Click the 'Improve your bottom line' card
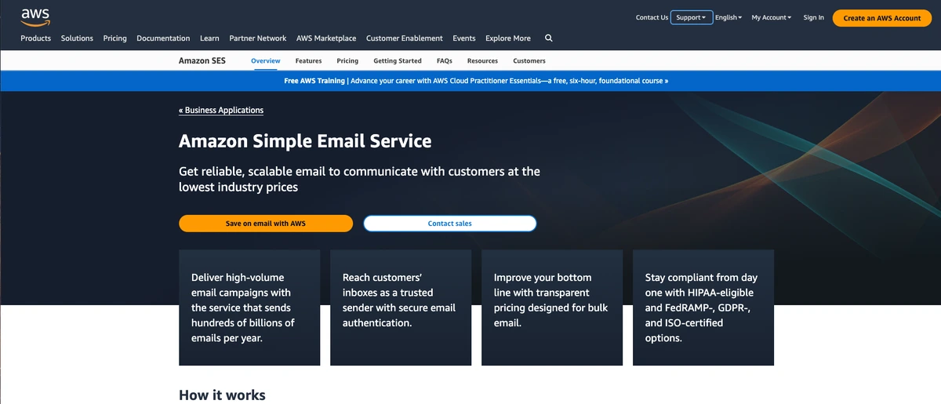The width and height of the screenshot is (941, 404). (552, 308)
